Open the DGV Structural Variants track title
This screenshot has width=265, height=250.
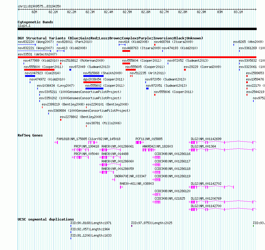(x=110, y=38)
